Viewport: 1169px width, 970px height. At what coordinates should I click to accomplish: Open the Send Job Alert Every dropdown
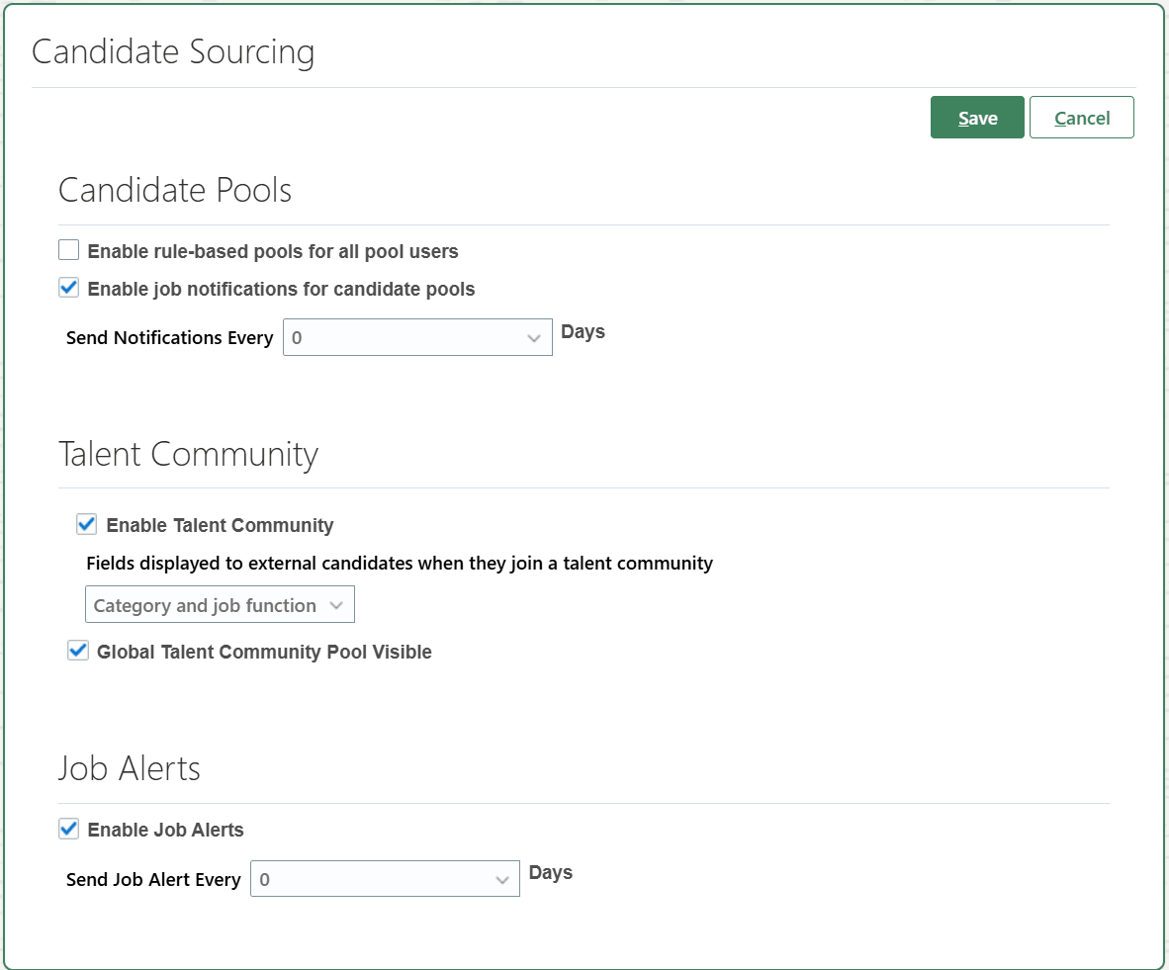(385, 879)
